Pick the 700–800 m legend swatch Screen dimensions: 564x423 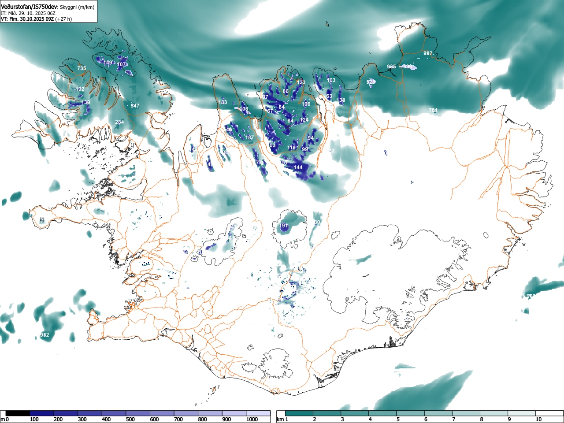point(186,413)
